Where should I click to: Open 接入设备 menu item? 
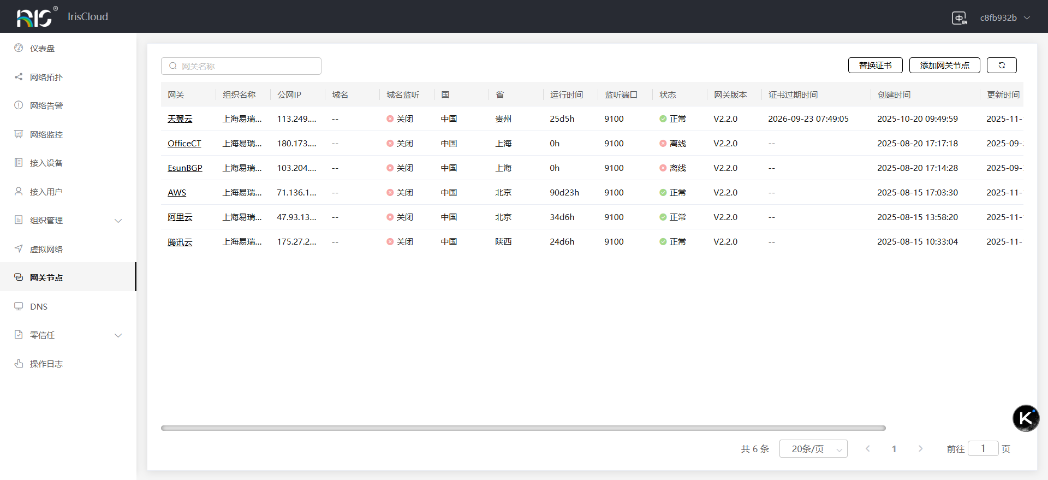pos(46,163)
